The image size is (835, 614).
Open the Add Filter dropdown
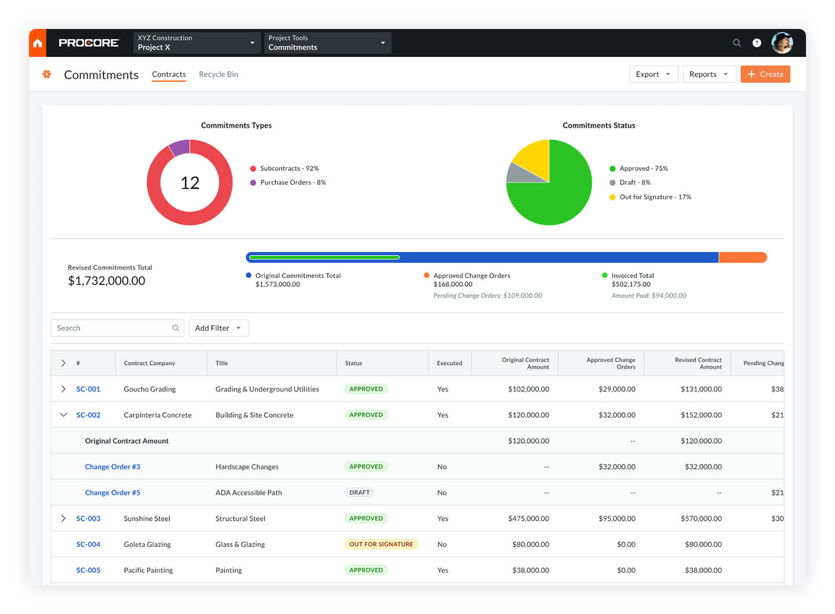[x=218, y=328]
